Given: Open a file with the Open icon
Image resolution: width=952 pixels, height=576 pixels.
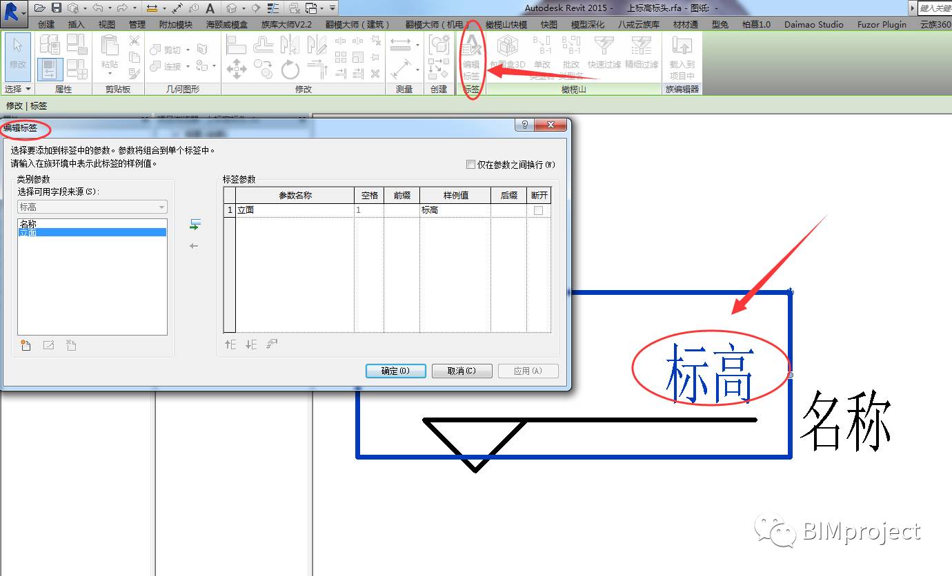Looking at the screenshot, I should pos(39,8).
